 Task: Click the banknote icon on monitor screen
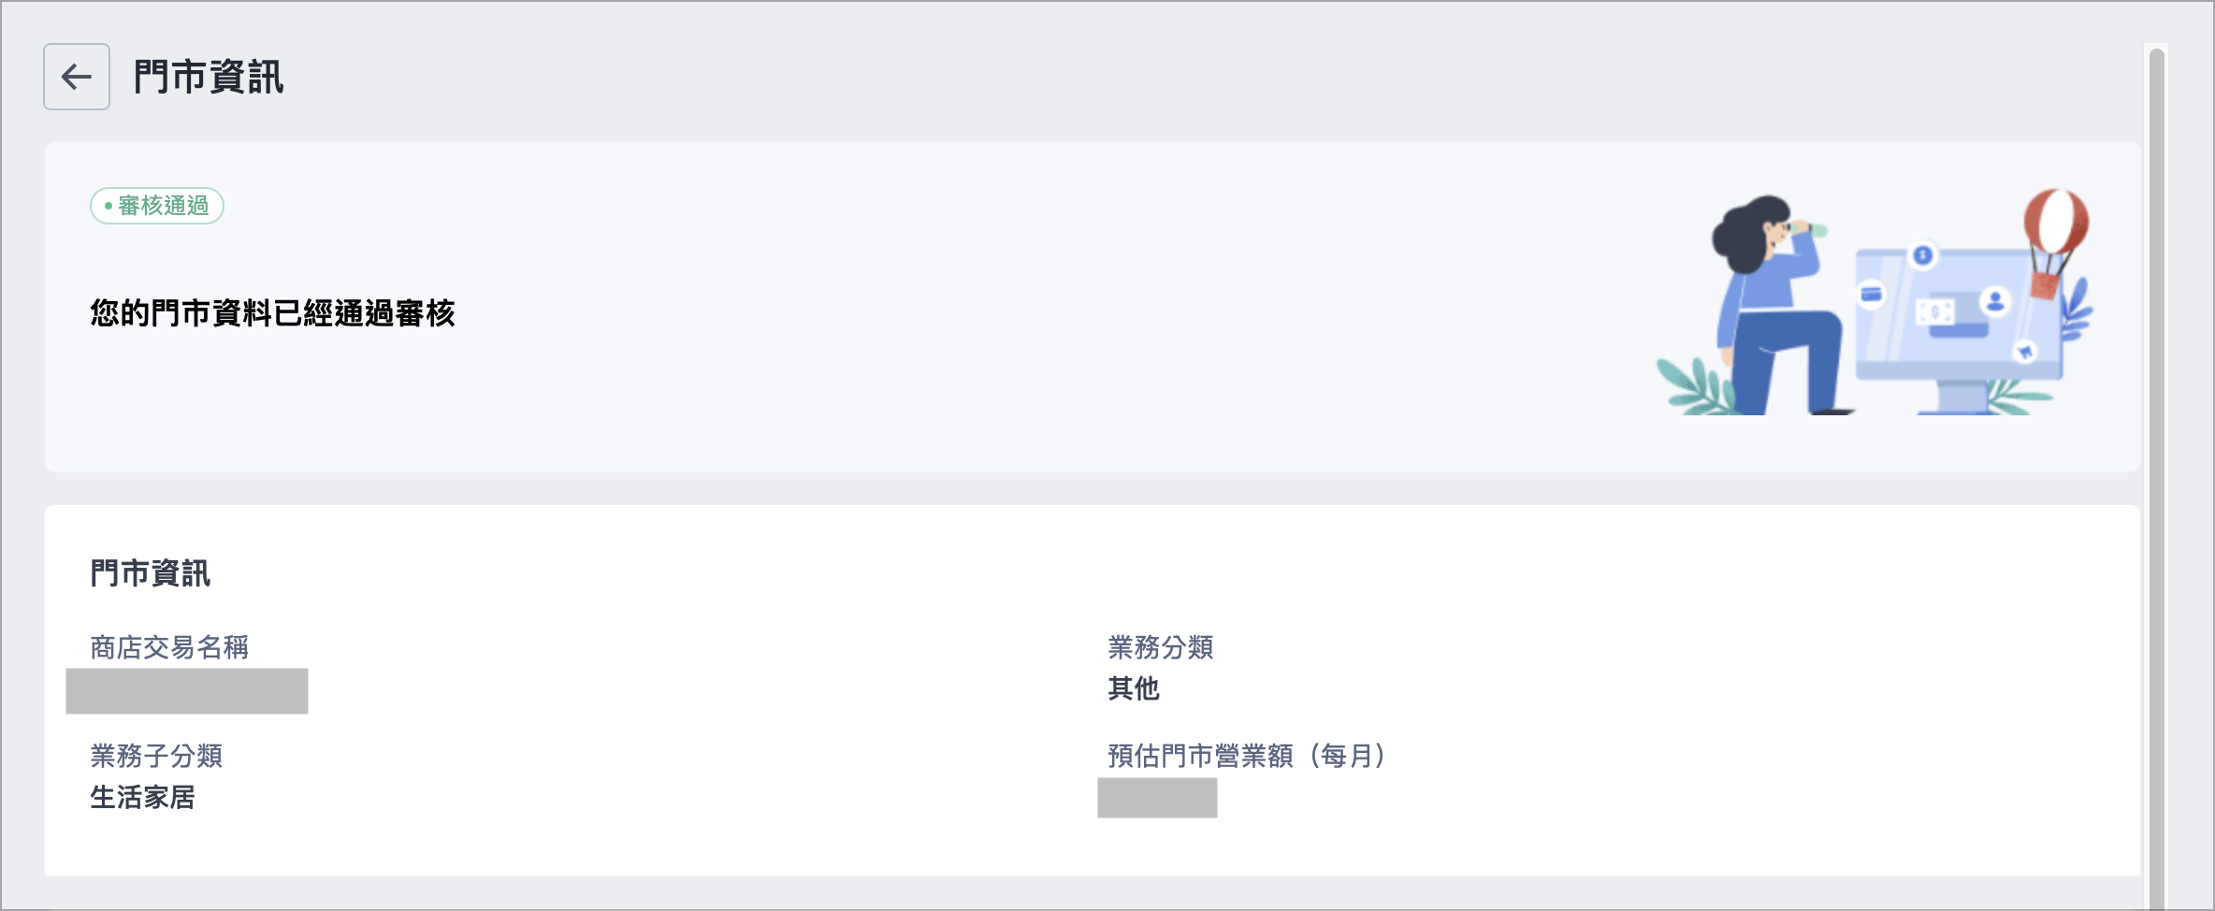[1935, 311]
